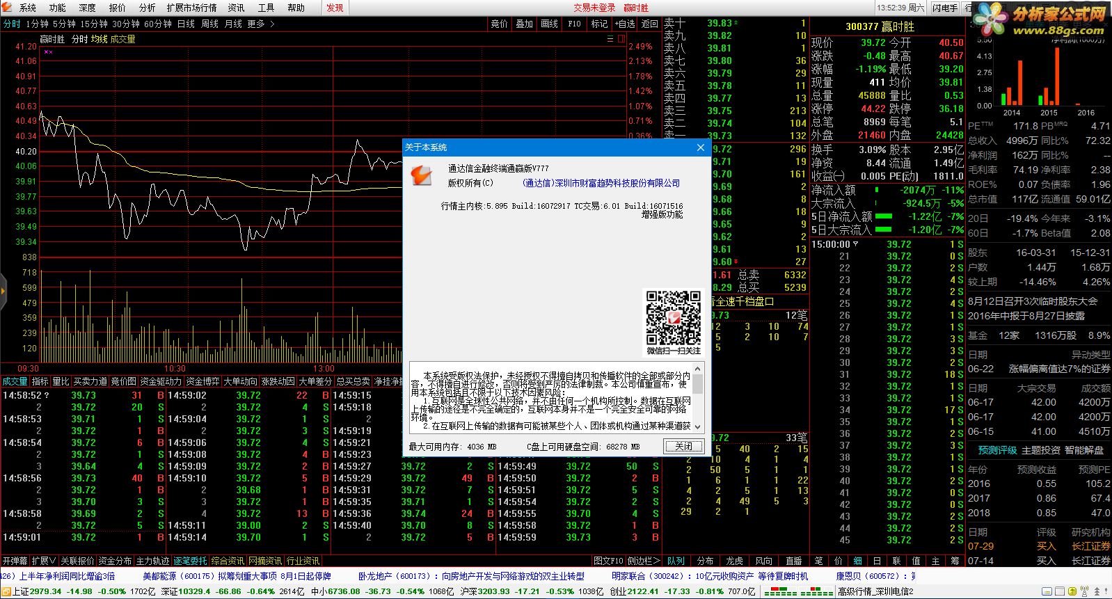
Task: Select the 量比 indicator tab
Action: click(61, 381)
